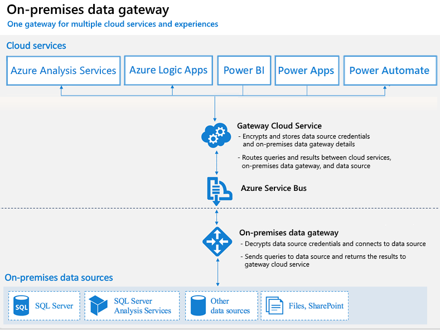Click the Cloud services heading
440x330 pixels.
pyautogui.click(x=36, y=46)
